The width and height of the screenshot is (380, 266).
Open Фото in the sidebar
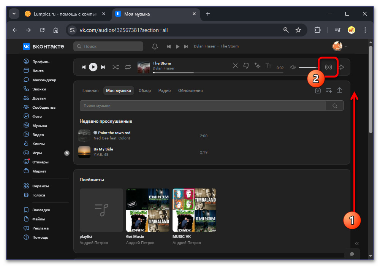click(x=32, y=116)
